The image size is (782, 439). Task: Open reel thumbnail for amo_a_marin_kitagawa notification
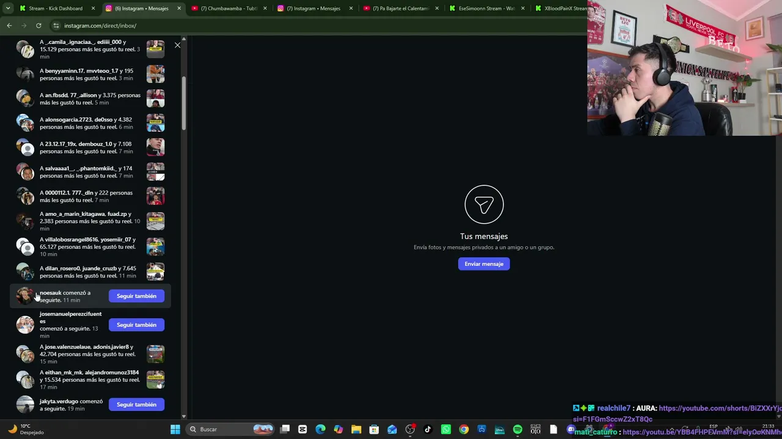pyautogui.click(x=155, y=221)
